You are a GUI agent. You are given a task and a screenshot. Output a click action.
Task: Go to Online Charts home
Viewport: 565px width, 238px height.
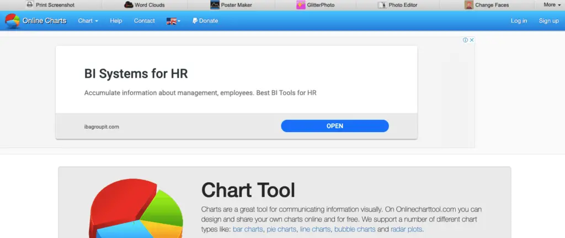(x=44, y=20)
